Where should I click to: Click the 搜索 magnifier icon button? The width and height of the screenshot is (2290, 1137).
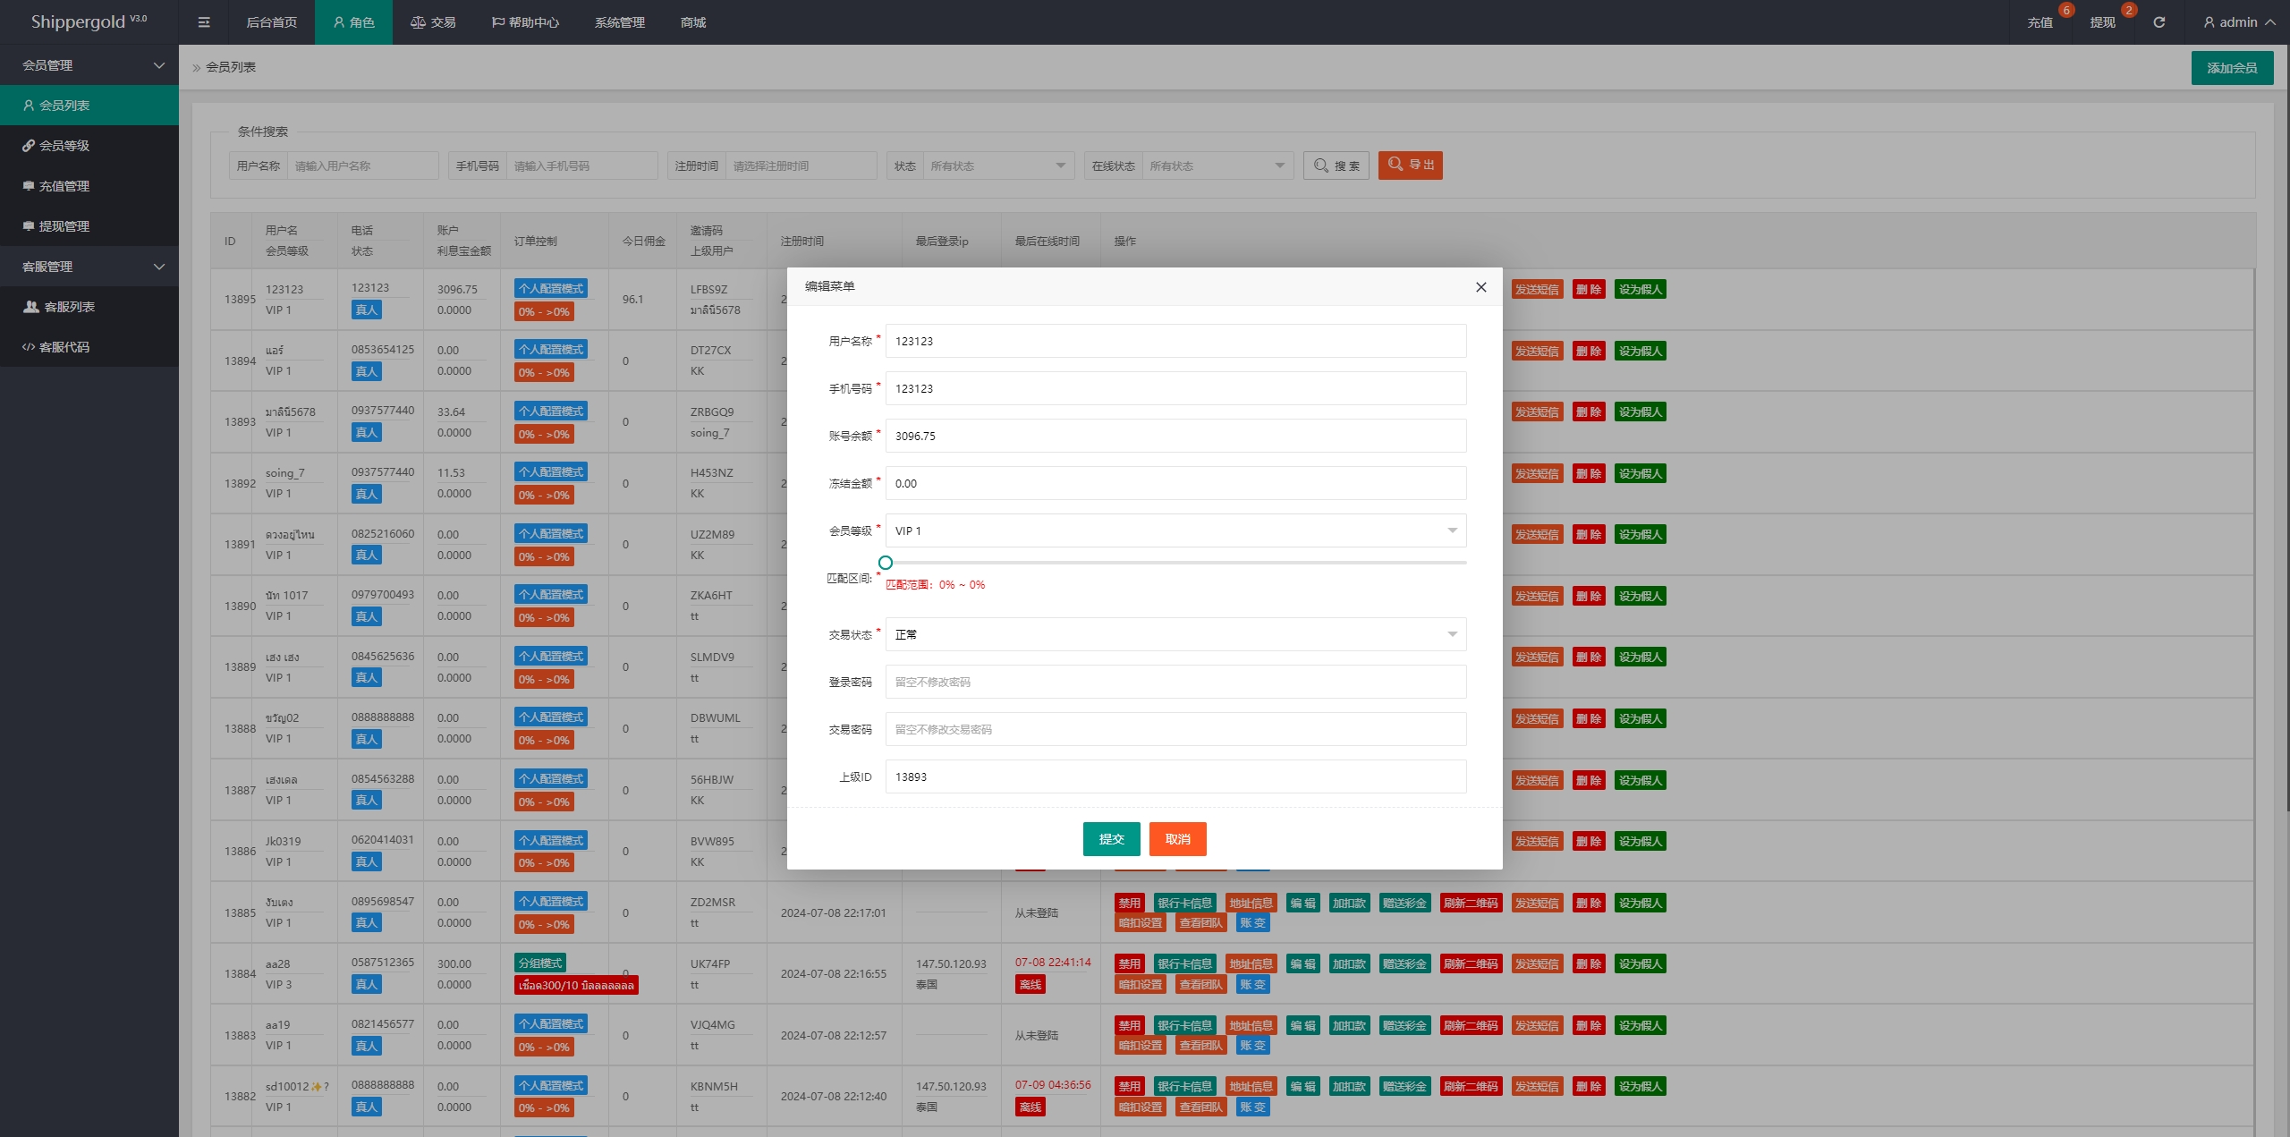click(x=1336, y=165)
